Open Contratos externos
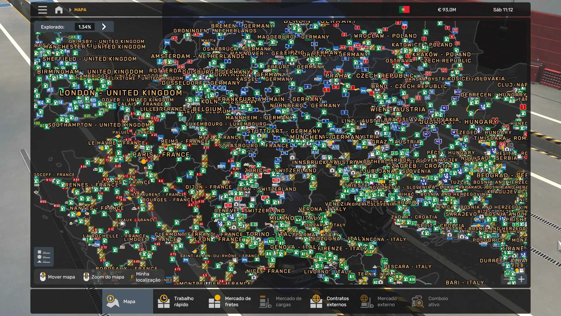 [330, 301]
